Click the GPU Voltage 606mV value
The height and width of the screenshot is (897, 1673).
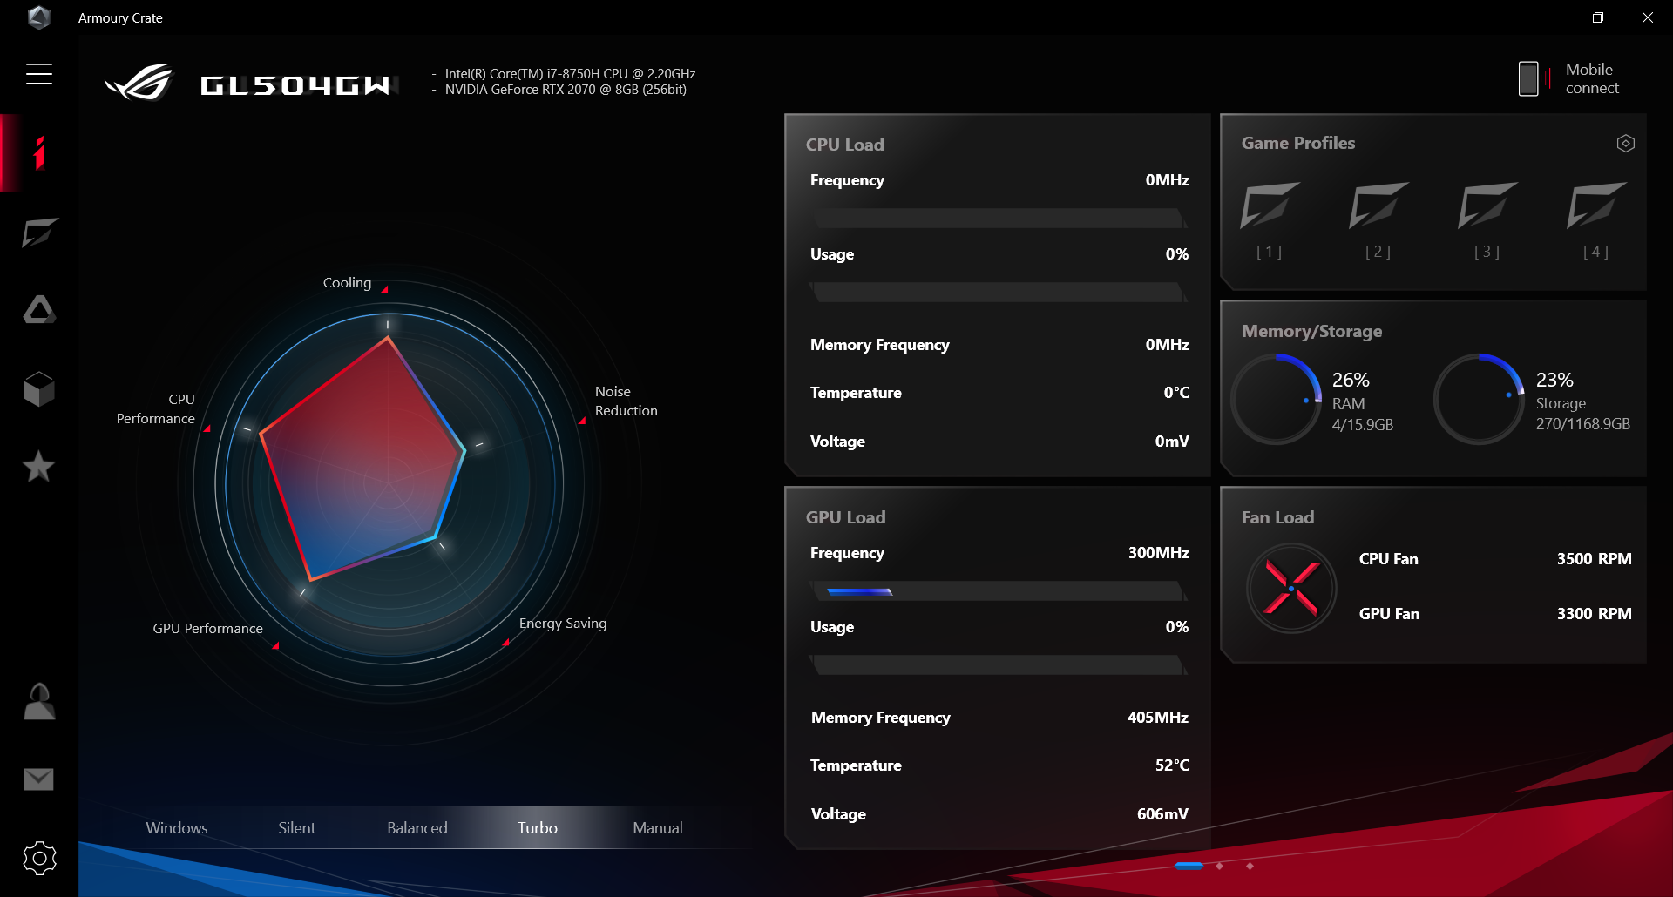1162,814
